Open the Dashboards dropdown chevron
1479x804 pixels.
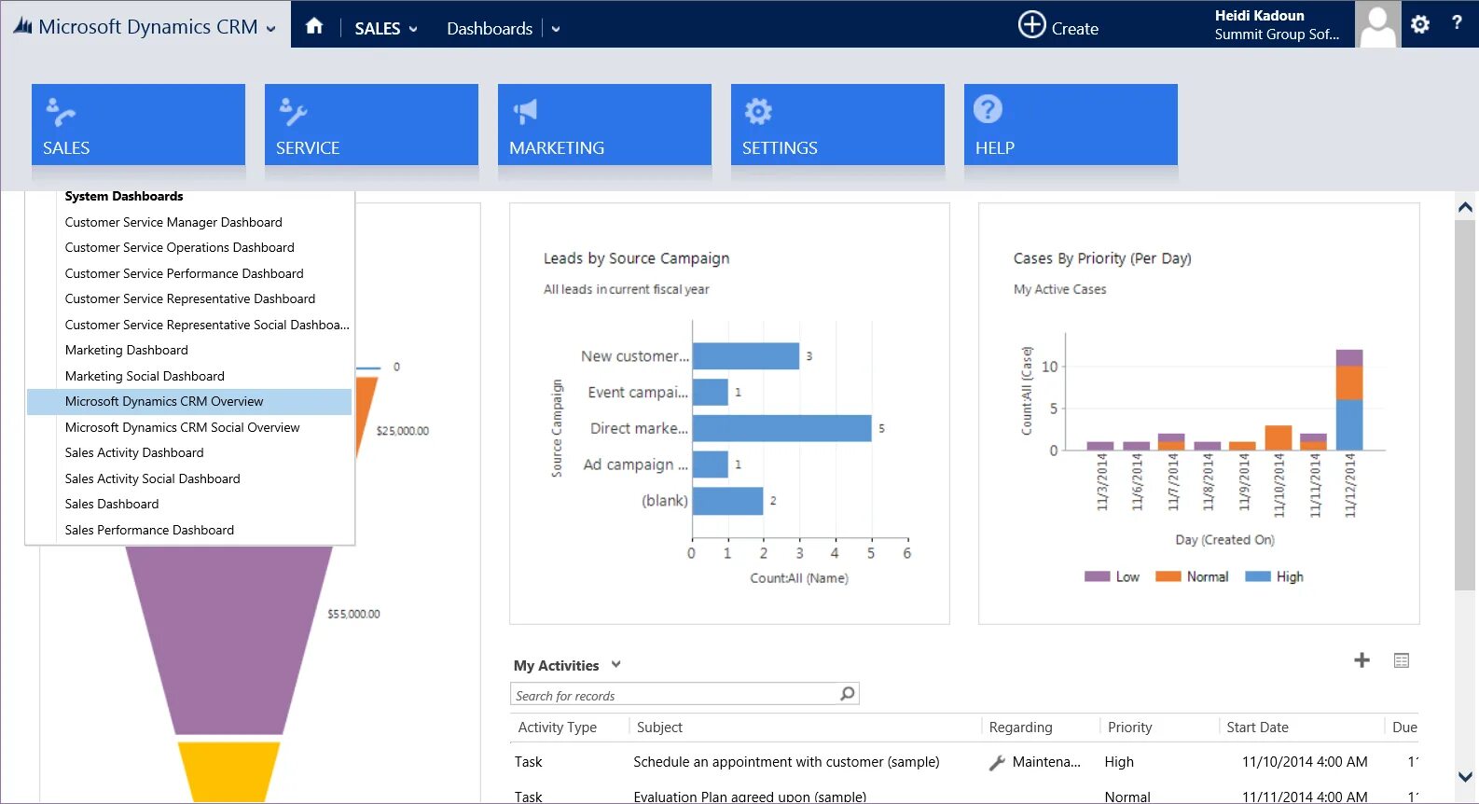pos(556,29)
